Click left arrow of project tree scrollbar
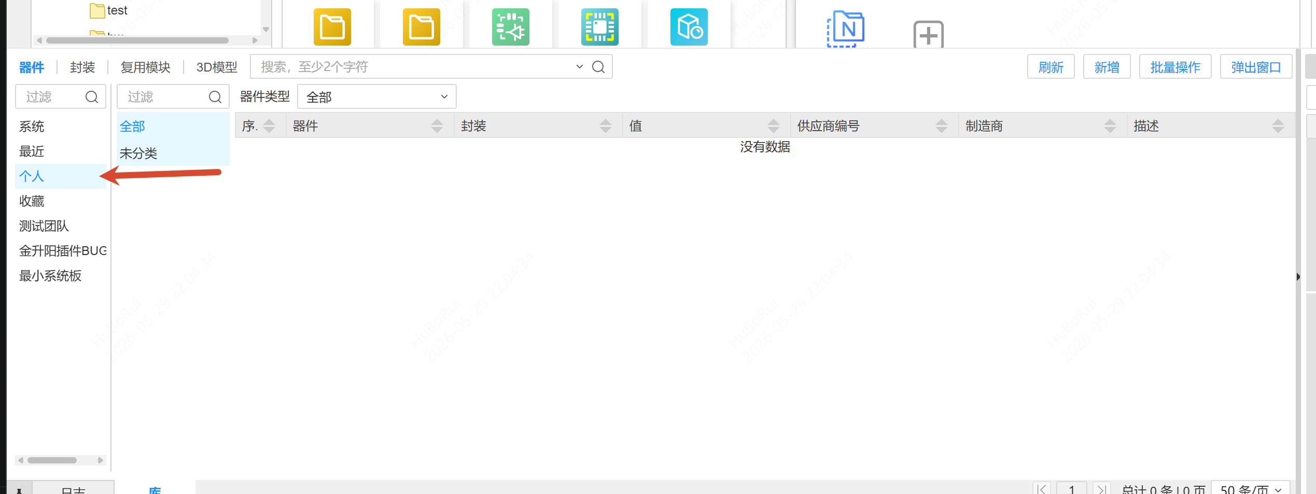The image size is (1316, 494). 39,40
